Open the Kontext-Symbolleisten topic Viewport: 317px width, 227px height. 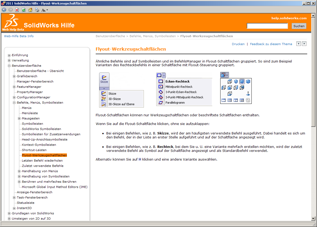coord(39,145)
